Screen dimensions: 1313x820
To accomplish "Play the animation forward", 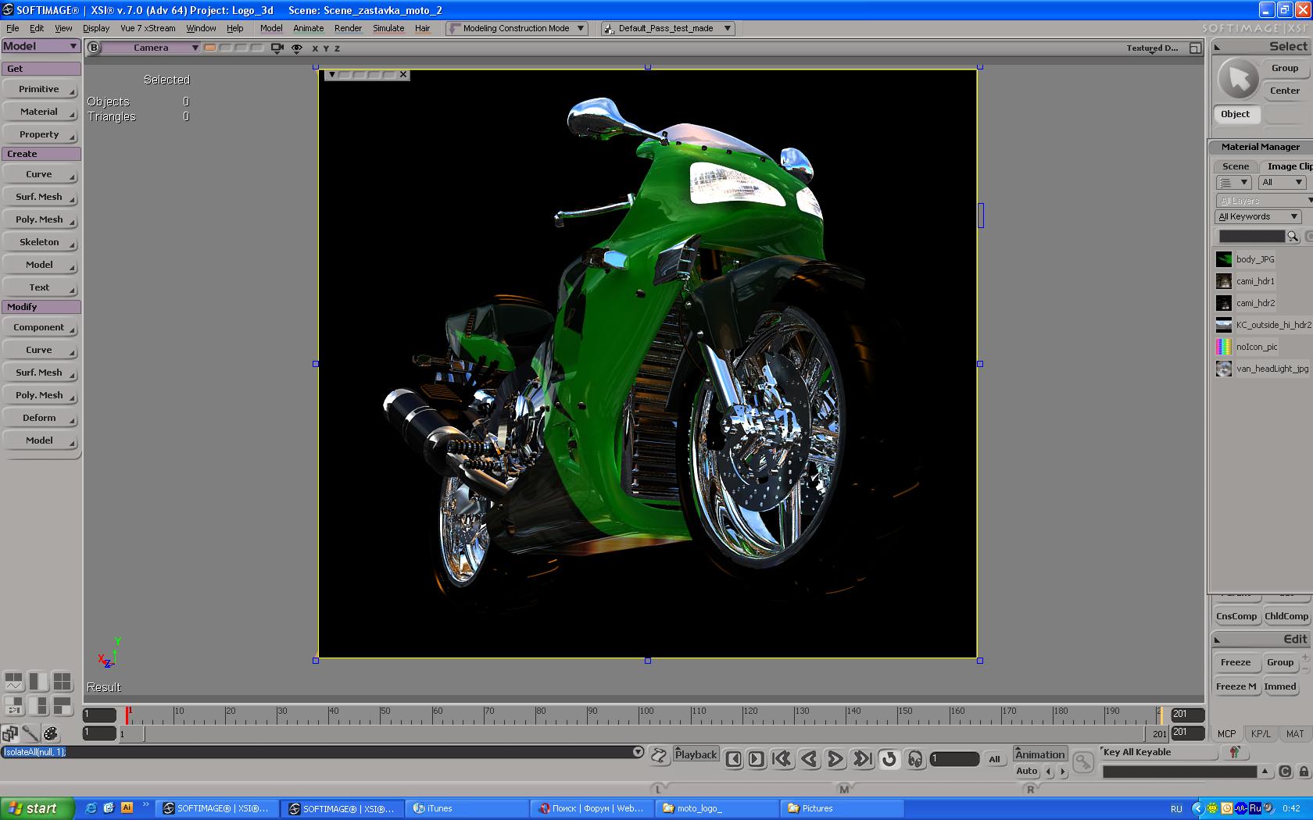I will pos(835,758).
